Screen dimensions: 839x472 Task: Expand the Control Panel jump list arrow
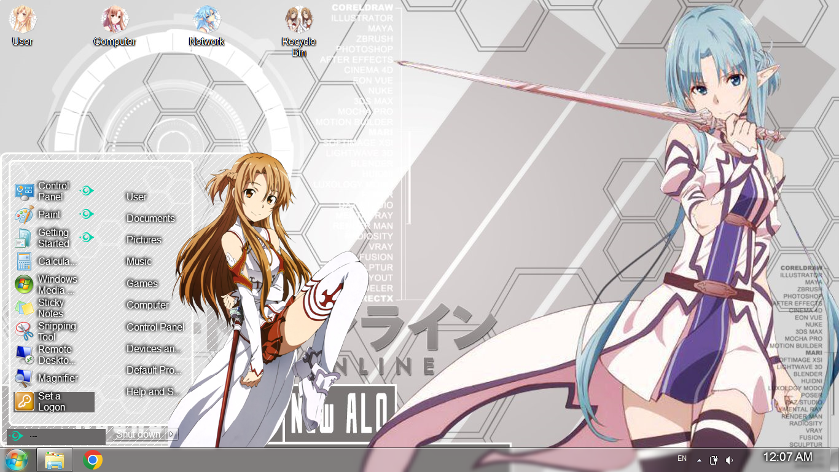[87, 191]
